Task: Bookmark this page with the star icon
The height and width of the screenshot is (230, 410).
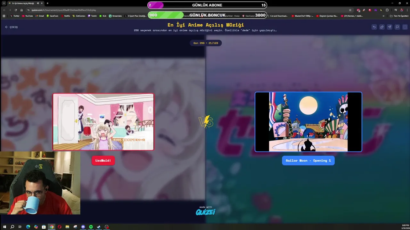Action: 350,10
